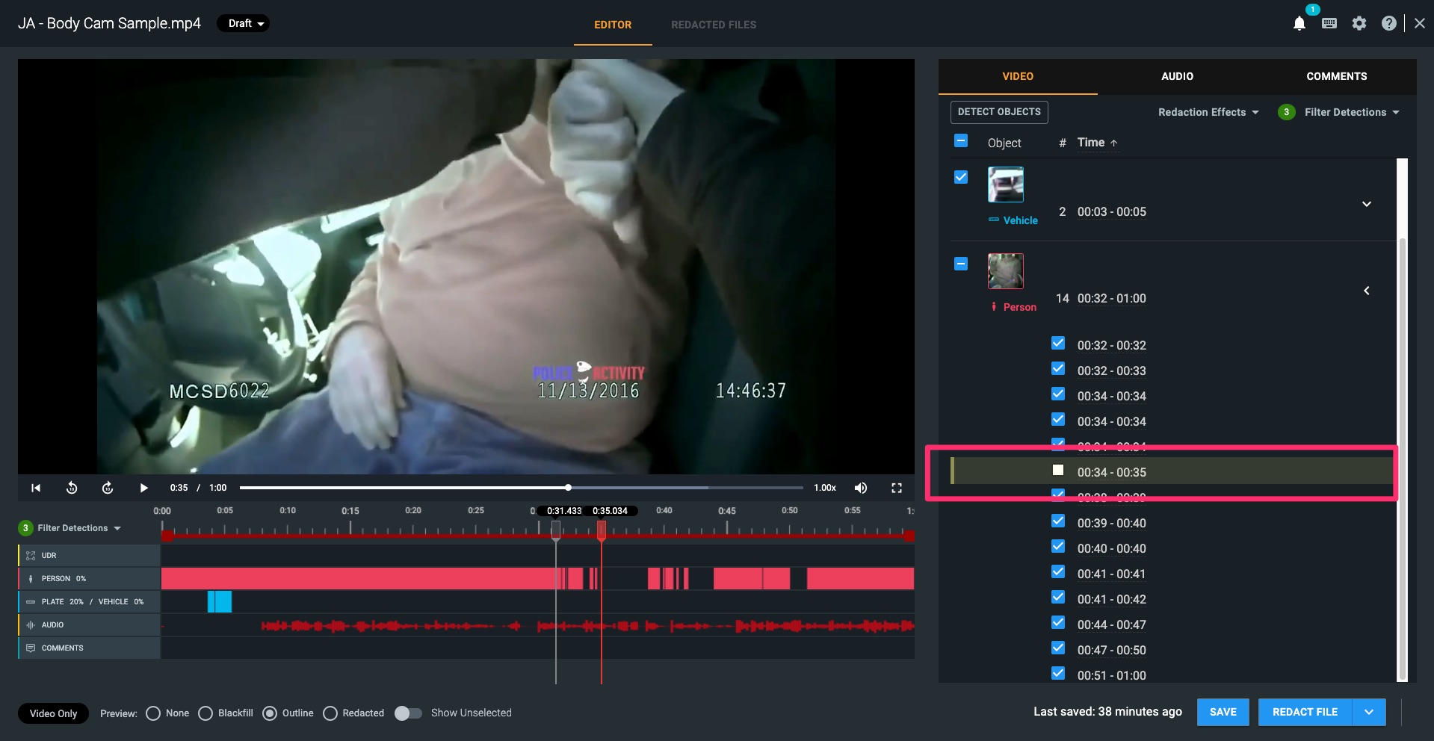The width and height of the screenshot is (1434, 741).
Task: Mute the video volume
Action: 860,488
